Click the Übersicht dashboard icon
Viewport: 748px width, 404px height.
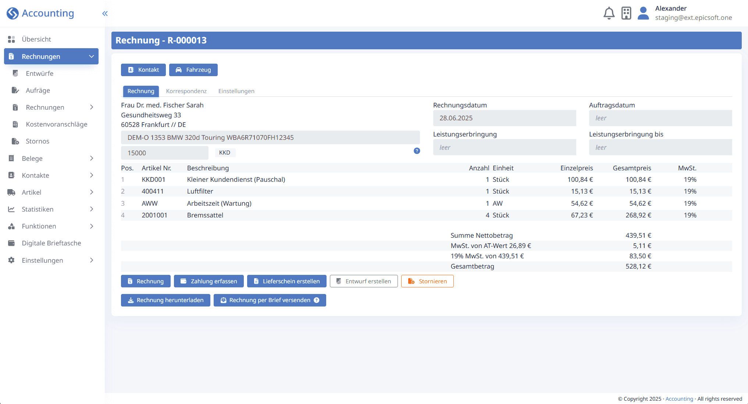coord(11,39)
